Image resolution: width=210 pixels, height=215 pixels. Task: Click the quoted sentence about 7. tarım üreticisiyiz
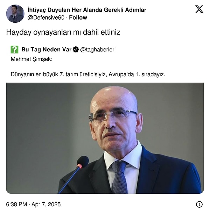click(88, 74)
